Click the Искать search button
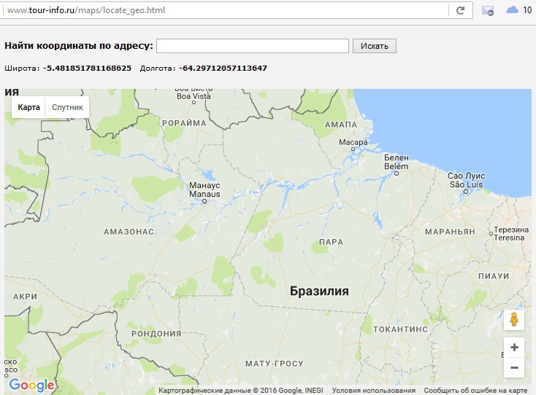 375,46
